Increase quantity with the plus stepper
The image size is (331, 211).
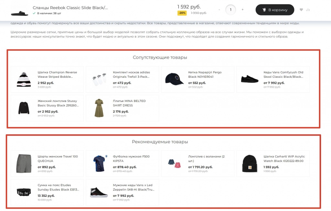pos(242,9)
